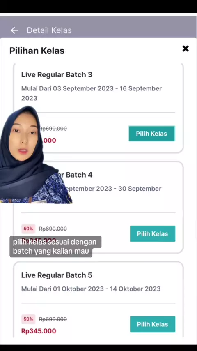Close the Pilihan Kelas panel with X
The image size is (197, 351).
[x=186, y=48]
